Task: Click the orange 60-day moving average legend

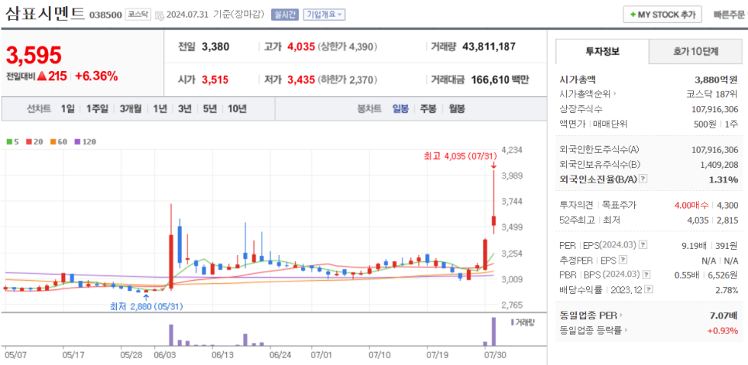Action: pyautogui.click(x=59, y=142)
